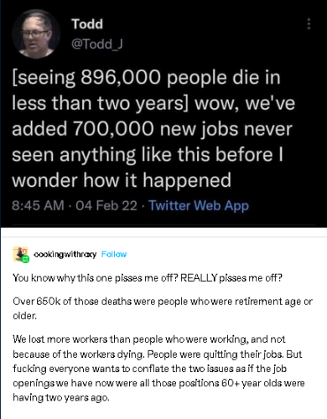Open the Twitter Web App link

(x=199, y=205)
